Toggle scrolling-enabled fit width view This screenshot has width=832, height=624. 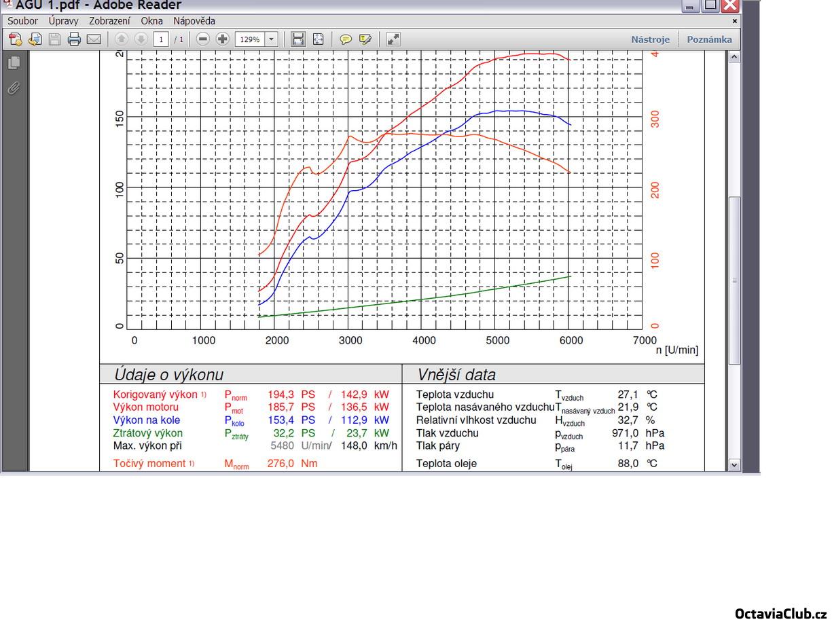point(298,39)
